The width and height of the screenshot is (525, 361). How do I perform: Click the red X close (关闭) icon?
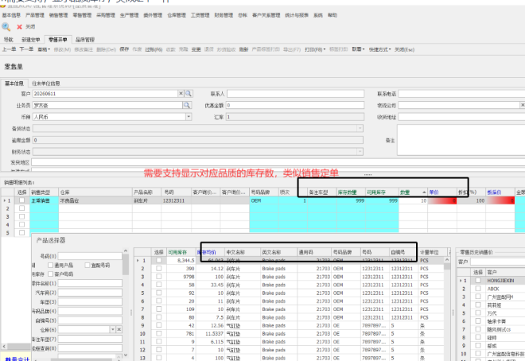pyautogui.click(x=19, y=27)
